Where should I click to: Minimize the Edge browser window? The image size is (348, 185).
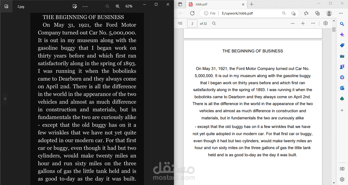click(319, 3)
